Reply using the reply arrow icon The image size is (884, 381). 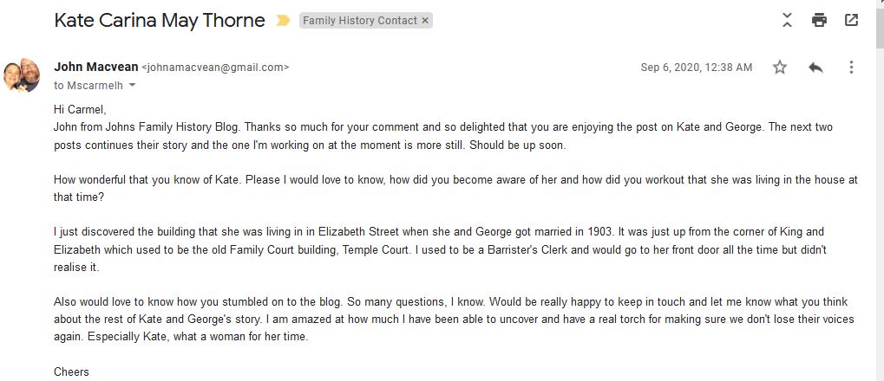815,68
